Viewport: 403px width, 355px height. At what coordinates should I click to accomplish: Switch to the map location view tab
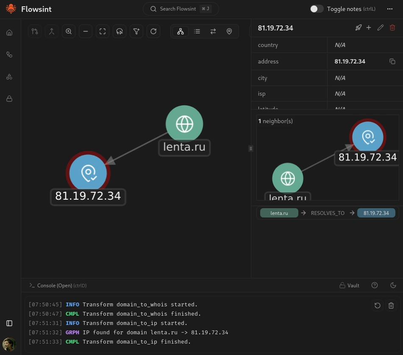point(229,31)
